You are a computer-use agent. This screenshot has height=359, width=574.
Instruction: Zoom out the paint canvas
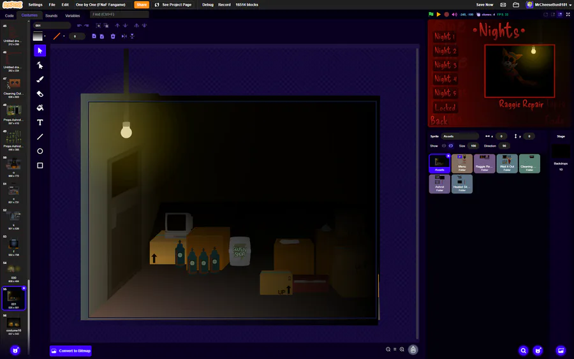[x=388, y=349]
